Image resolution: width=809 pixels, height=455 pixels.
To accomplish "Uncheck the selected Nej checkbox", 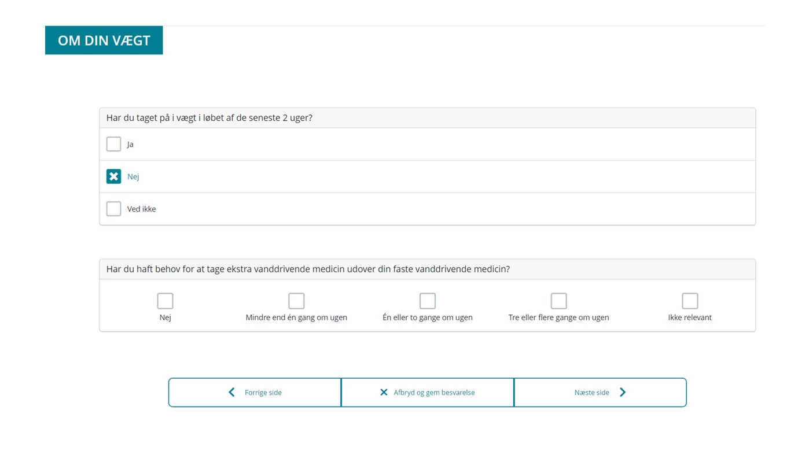I will 113,176.
